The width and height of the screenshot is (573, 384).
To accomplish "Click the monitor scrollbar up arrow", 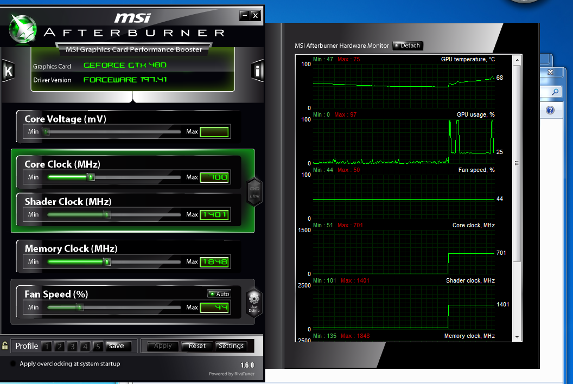I will [517, 60].
